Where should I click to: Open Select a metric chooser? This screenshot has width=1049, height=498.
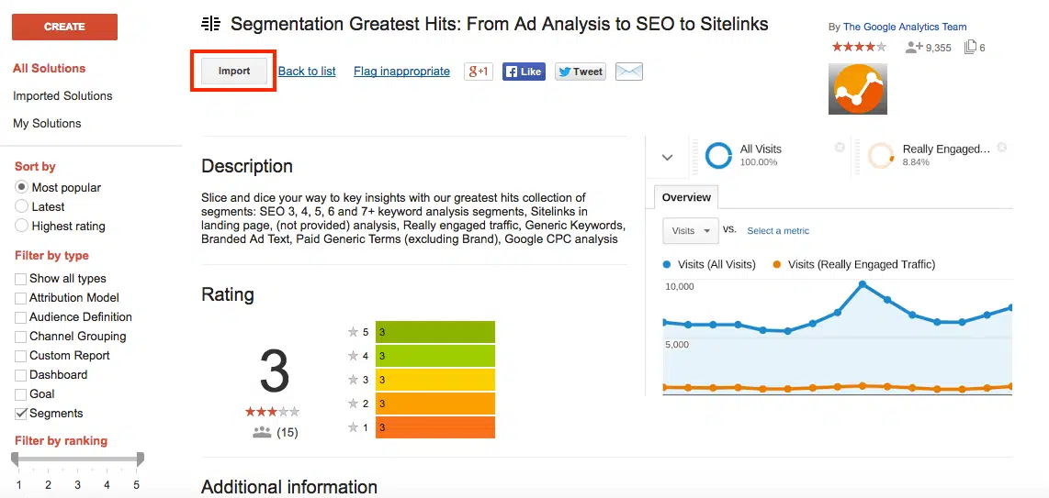coord(778,231)
